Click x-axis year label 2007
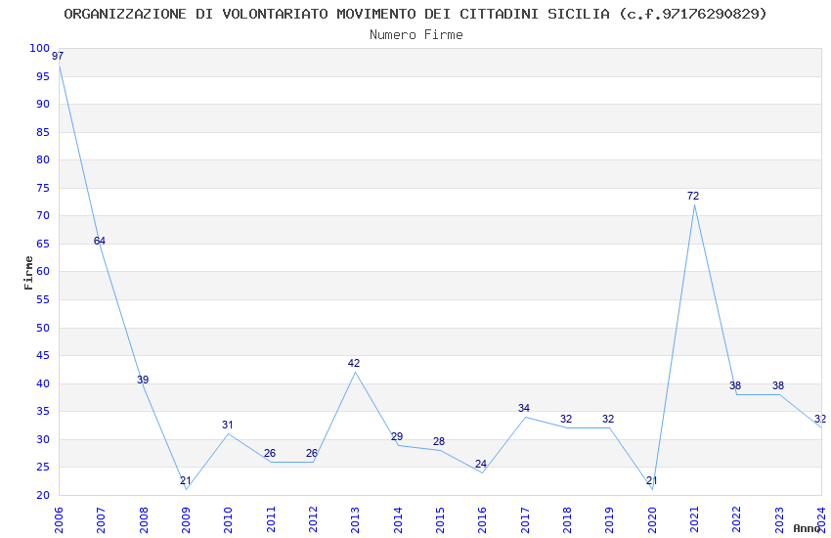831x538 pixels. pyautogui.click(x=101, y=519)
